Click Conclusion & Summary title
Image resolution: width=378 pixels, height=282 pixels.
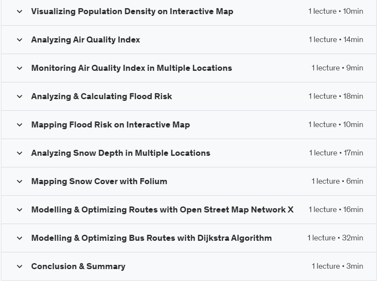pyautogui.click(x=78, y=267)
